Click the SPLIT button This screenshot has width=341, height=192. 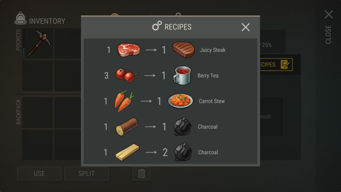pyautogui.click(x=87, y=173)
